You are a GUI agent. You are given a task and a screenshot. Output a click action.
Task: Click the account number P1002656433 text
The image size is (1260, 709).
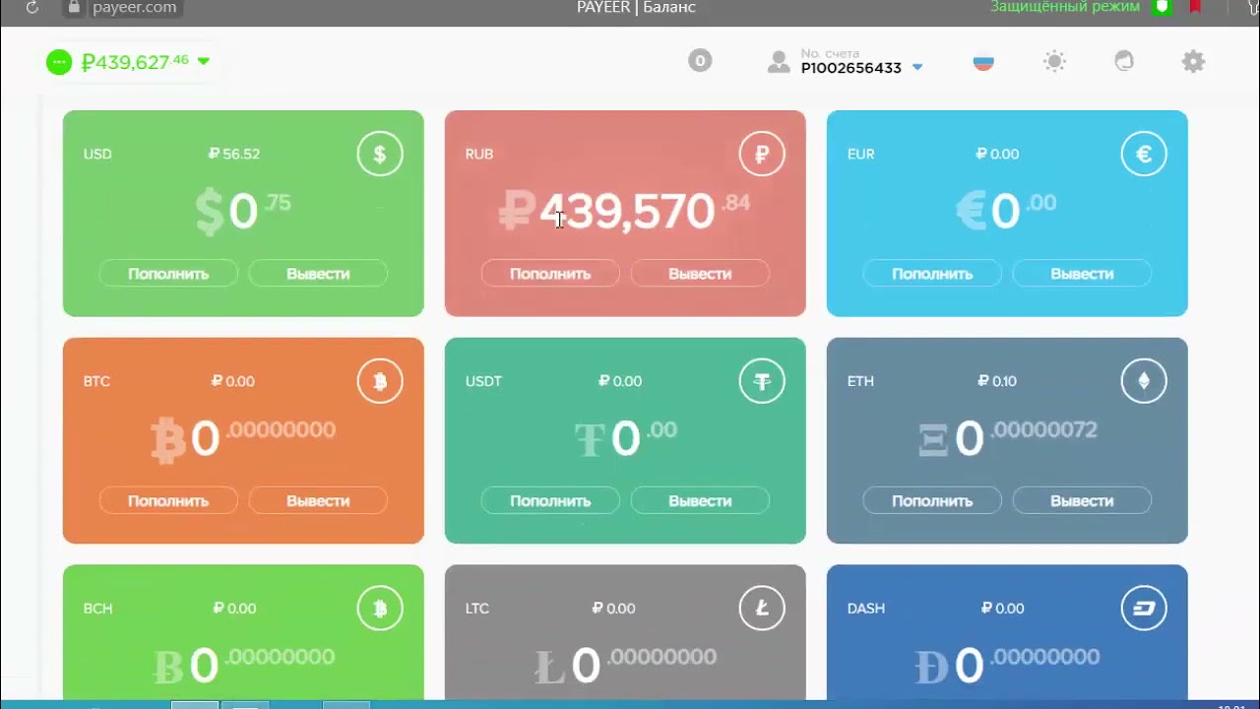point(851,68)
